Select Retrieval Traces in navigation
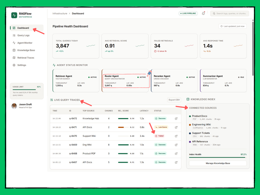 27,58
